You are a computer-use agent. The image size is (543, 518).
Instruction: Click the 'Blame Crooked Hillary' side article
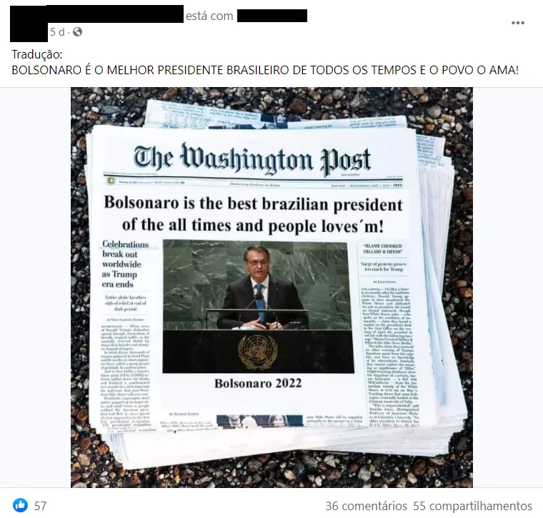click(382, 248)
